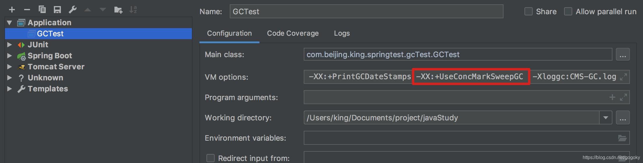Click the Add New Configuration plus icon
The height and width of the screenshot is (163, 643).
pyautogui.click(x=12, y=10)
